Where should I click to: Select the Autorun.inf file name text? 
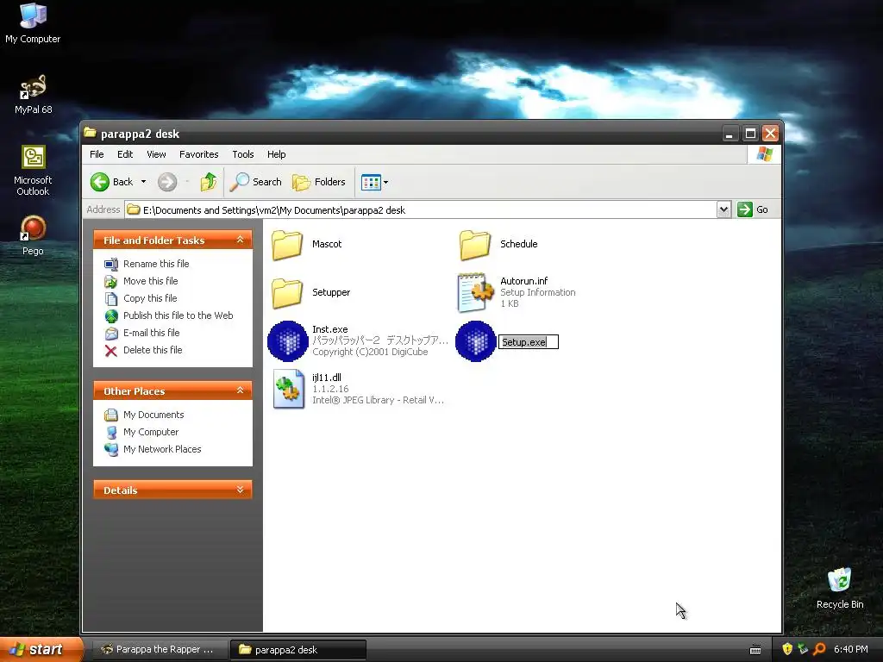(523, 281)
